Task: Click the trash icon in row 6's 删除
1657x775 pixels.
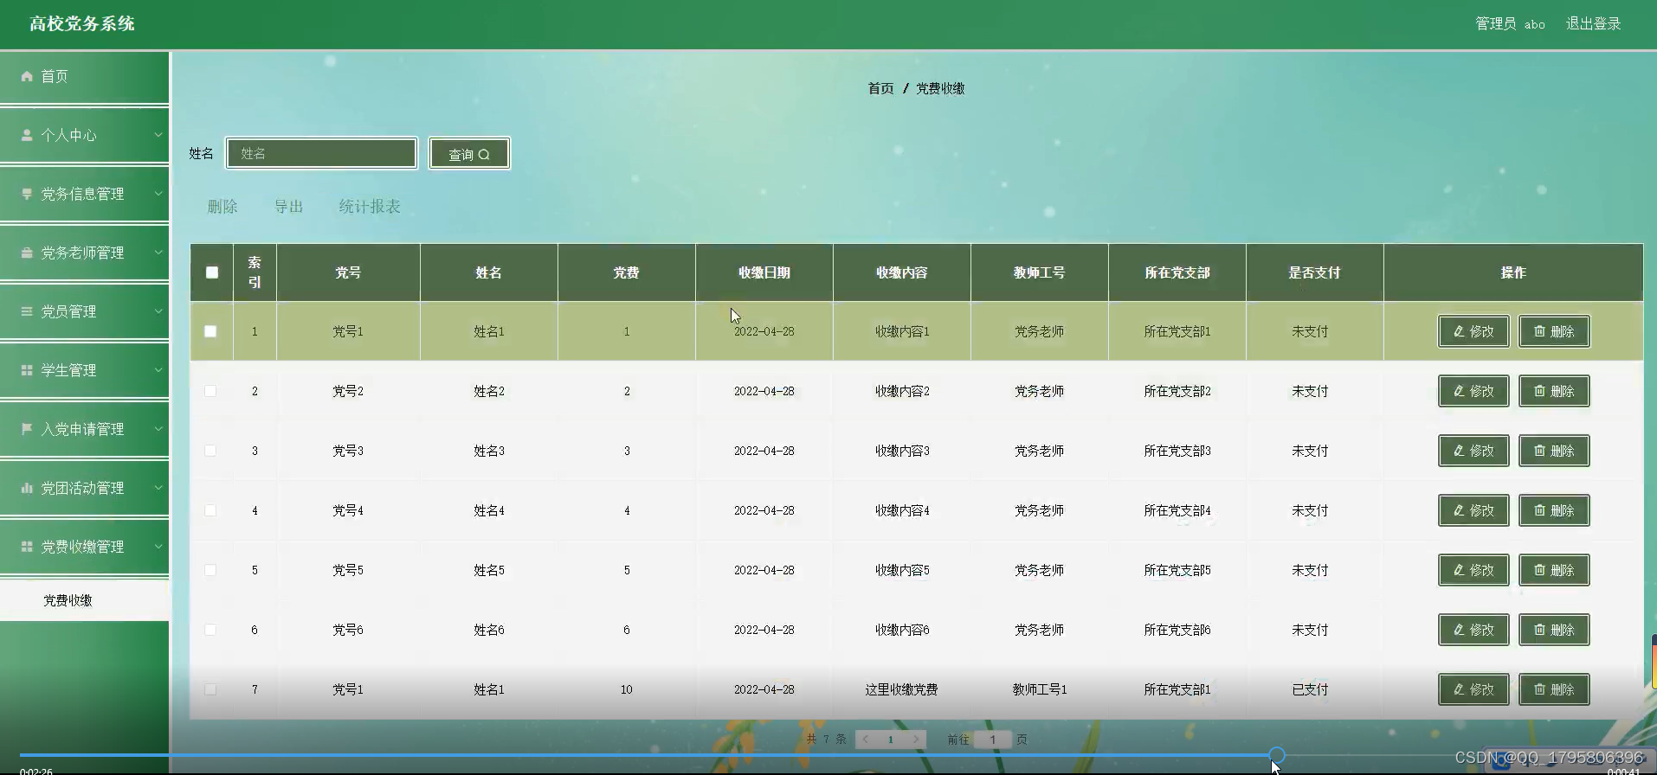Action: [1539, 630]
